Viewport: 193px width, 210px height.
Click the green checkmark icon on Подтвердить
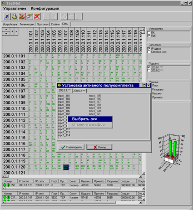click(63, 147)
